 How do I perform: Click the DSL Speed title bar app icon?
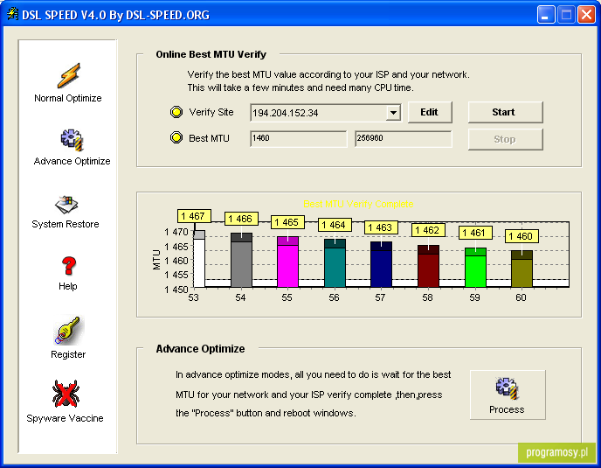pyautogui.click(x=12, y=14)
